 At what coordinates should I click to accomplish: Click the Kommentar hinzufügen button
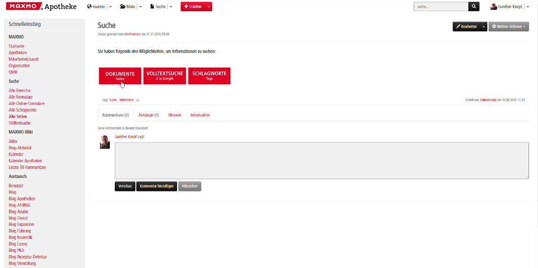[156, 186]
